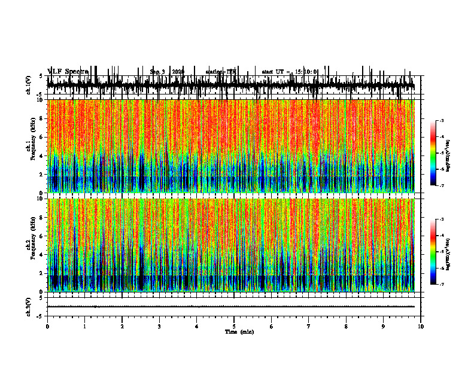Click the ch.1 spectrogram color scale bar
The height and width of the screenshot is (366, 474).
click(x=433, y=153)
